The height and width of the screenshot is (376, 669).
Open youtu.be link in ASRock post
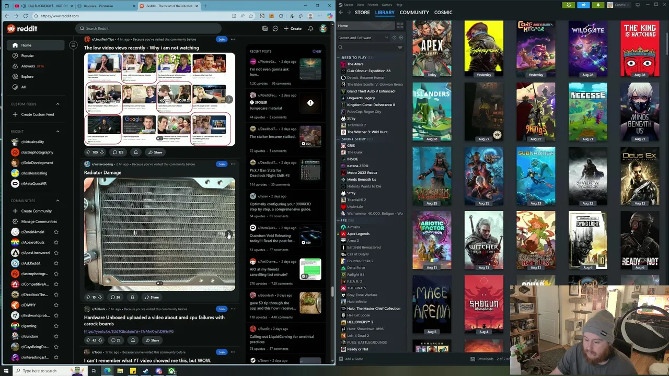(x=129, y=331)
